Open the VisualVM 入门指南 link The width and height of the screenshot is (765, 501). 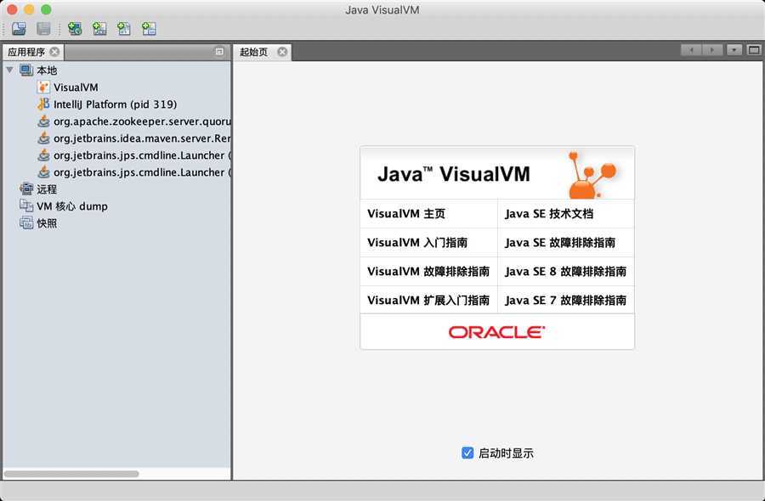pos(417,242)
